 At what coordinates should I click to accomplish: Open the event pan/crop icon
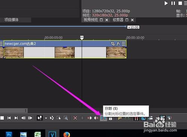coord(113,44)
